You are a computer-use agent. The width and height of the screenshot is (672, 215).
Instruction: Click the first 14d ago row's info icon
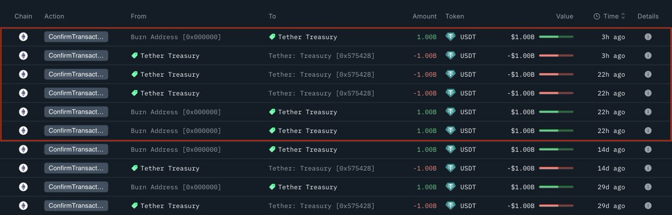[648, 149]
